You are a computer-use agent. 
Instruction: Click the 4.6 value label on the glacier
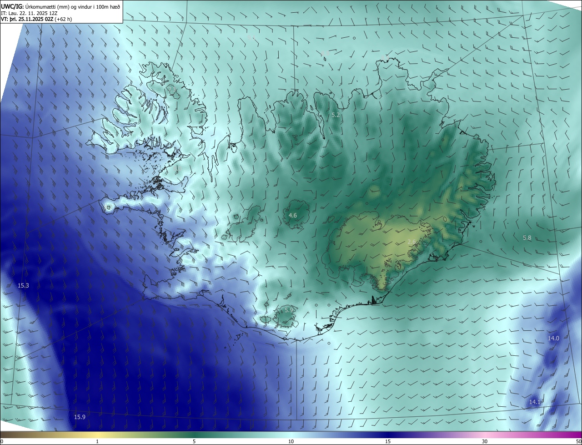(x=293, y=215)
